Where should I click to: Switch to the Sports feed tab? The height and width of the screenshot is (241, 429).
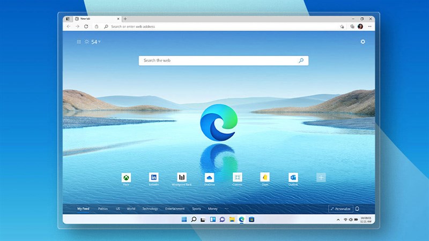coord(196,209)
